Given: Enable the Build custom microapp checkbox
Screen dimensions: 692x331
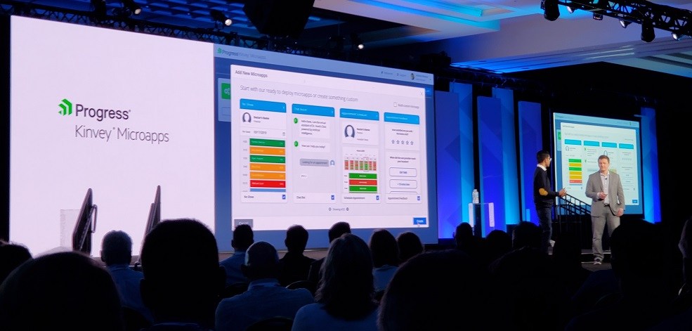Looking at the screenshot, I should point(396,105).
